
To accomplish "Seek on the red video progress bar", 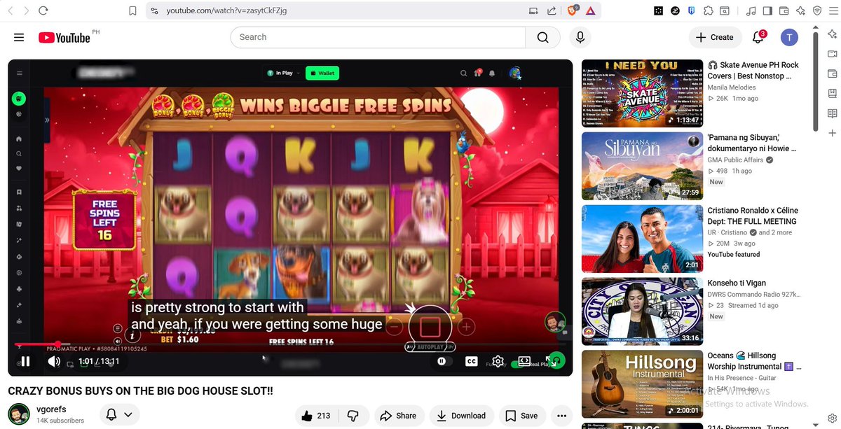I will pos(290,344).
